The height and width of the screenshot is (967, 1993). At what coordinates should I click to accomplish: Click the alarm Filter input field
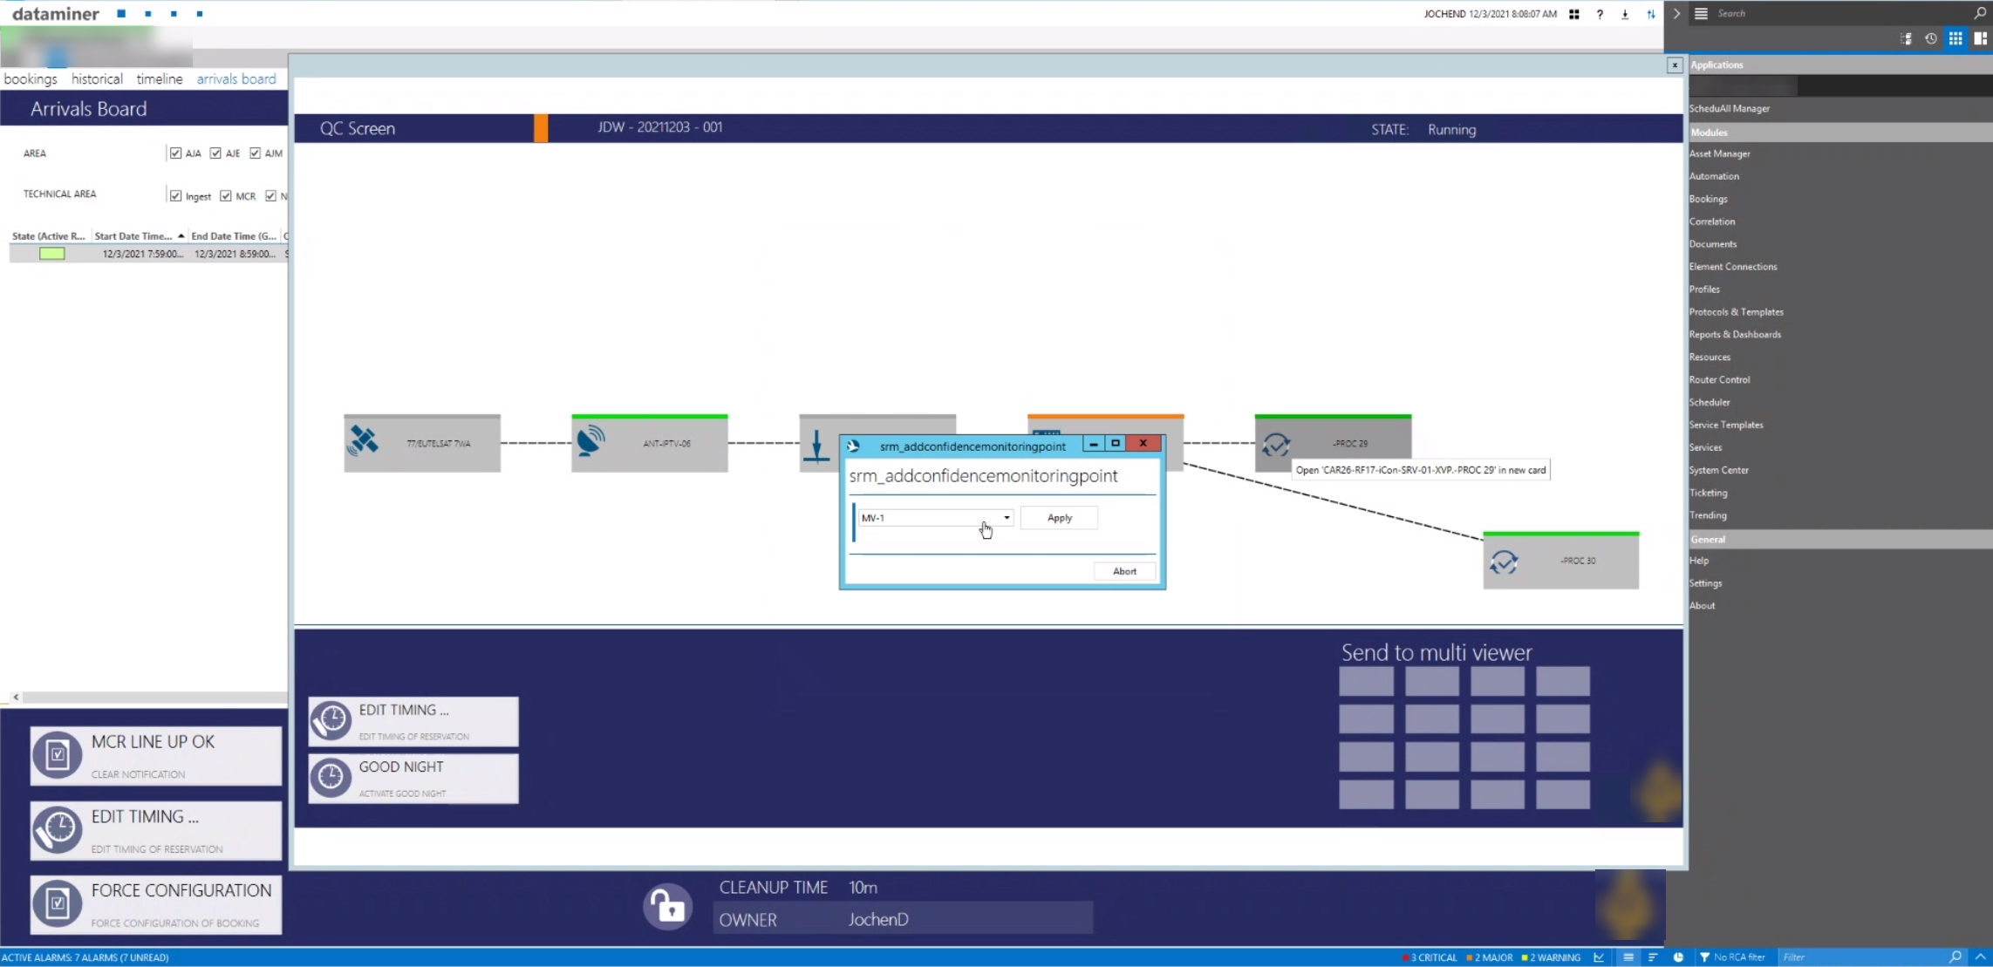[x=1862, y=957]
